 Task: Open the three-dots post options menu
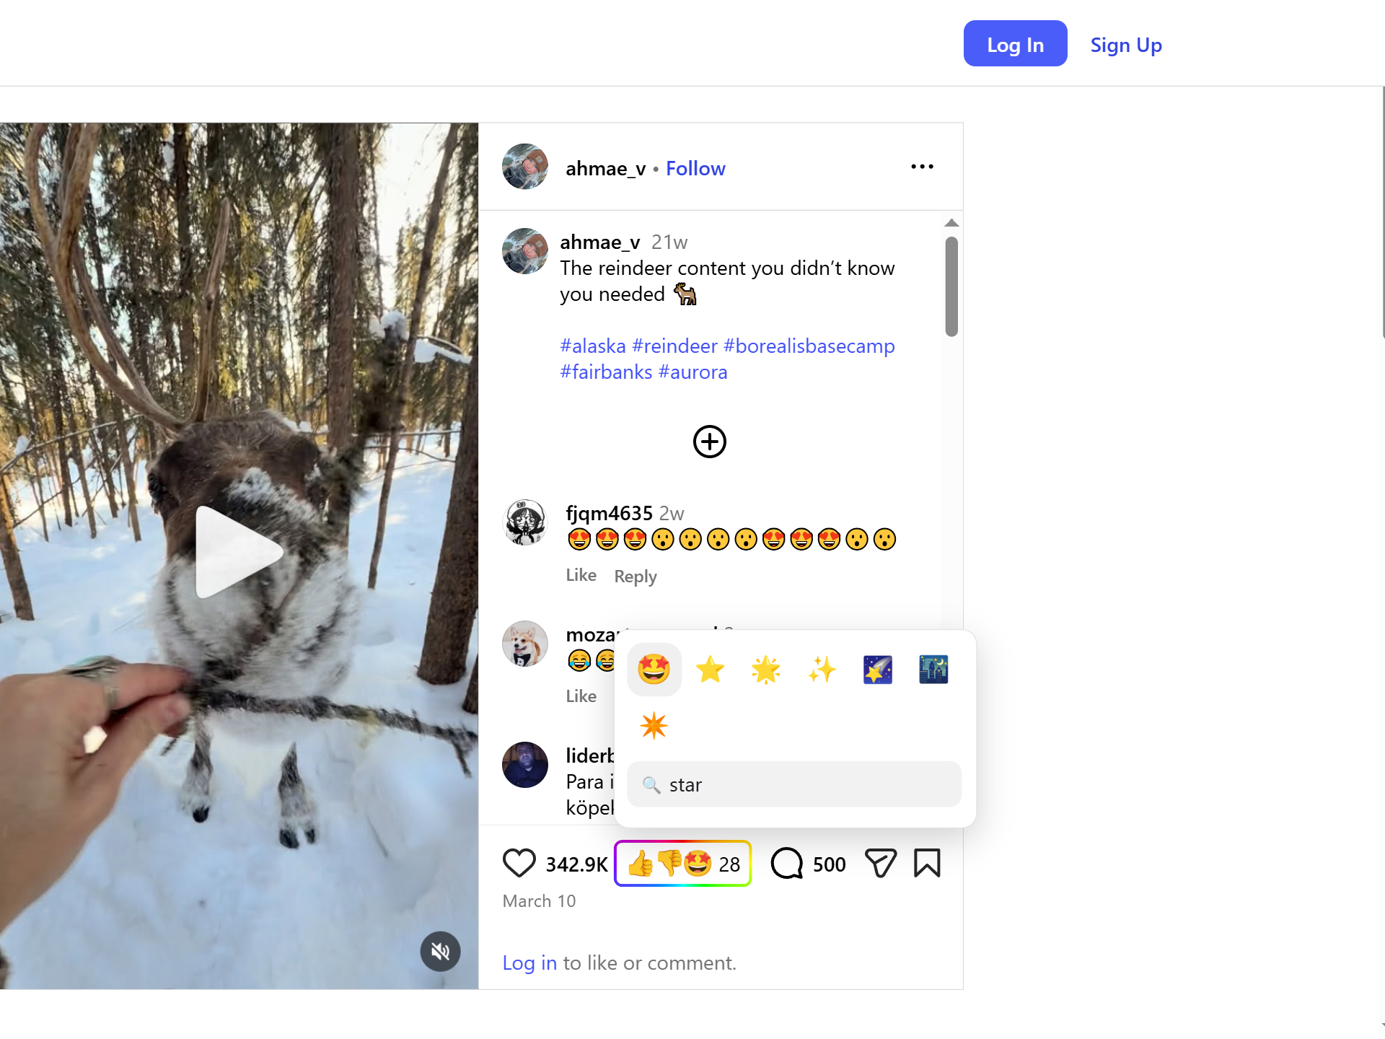tap(922, 167)
